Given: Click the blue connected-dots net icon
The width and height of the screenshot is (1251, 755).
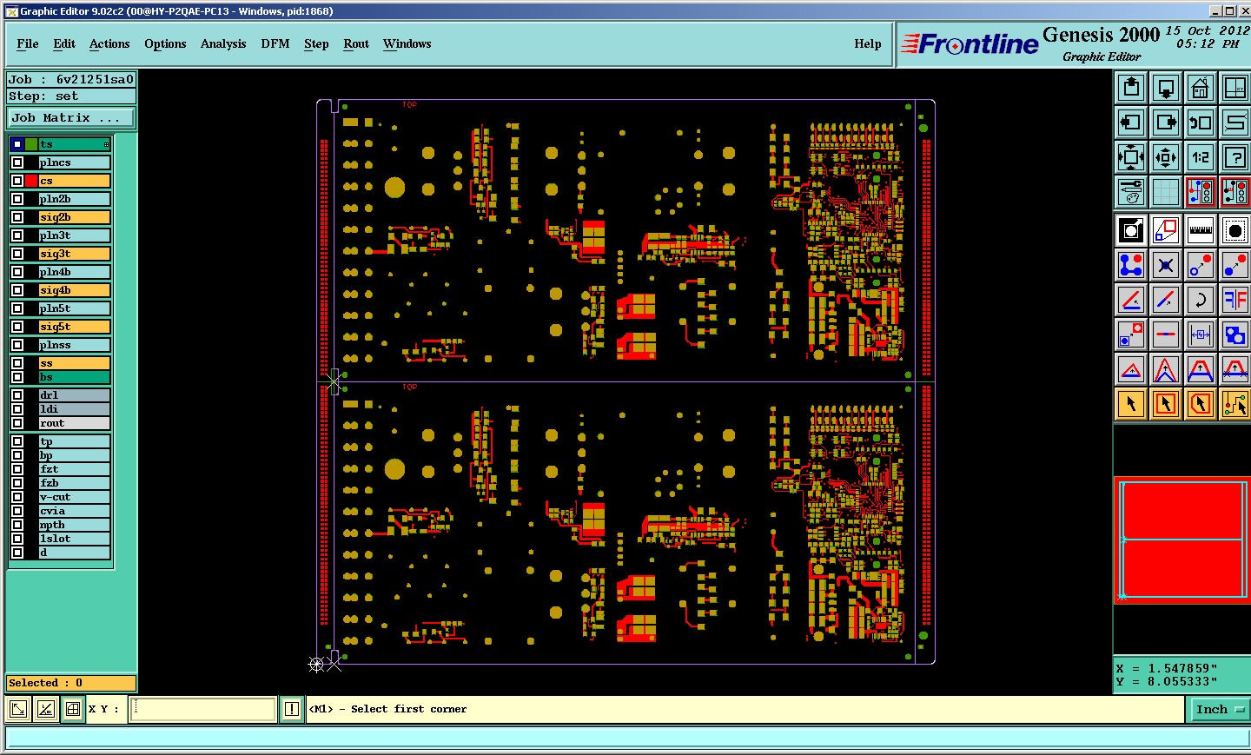Looking at the screenshot, I should pos(1131,265).
